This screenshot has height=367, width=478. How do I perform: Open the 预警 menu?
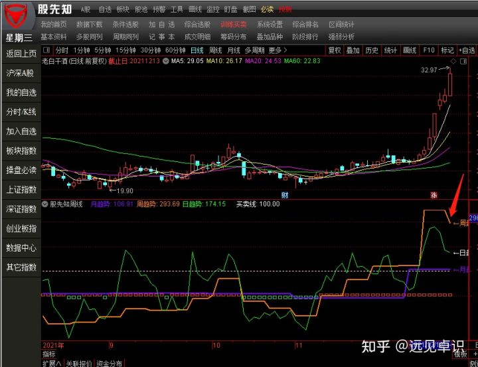[x=159, y=9]
